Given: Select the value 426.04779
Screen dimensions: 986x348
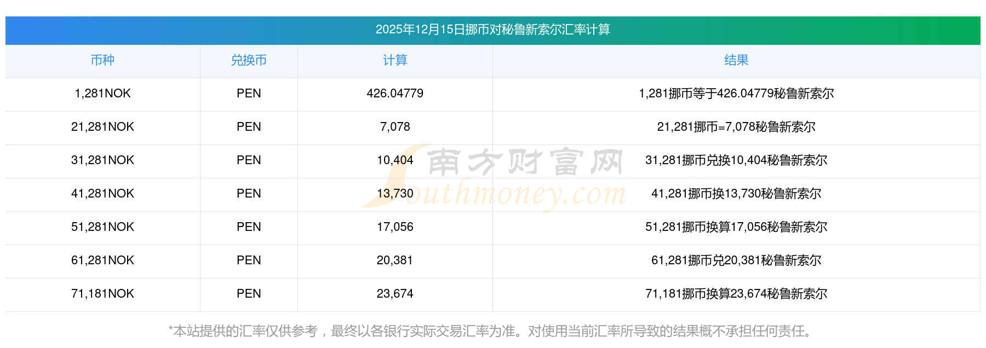Looking at the screenshot, I should [x=395, y=94].
